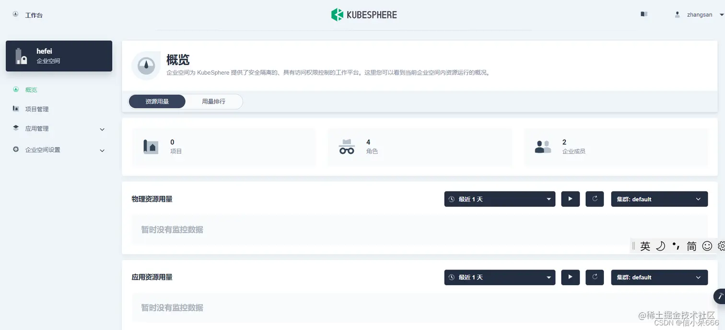
Task: Open documentation via the book icon top-right
Action: point(643,14)
